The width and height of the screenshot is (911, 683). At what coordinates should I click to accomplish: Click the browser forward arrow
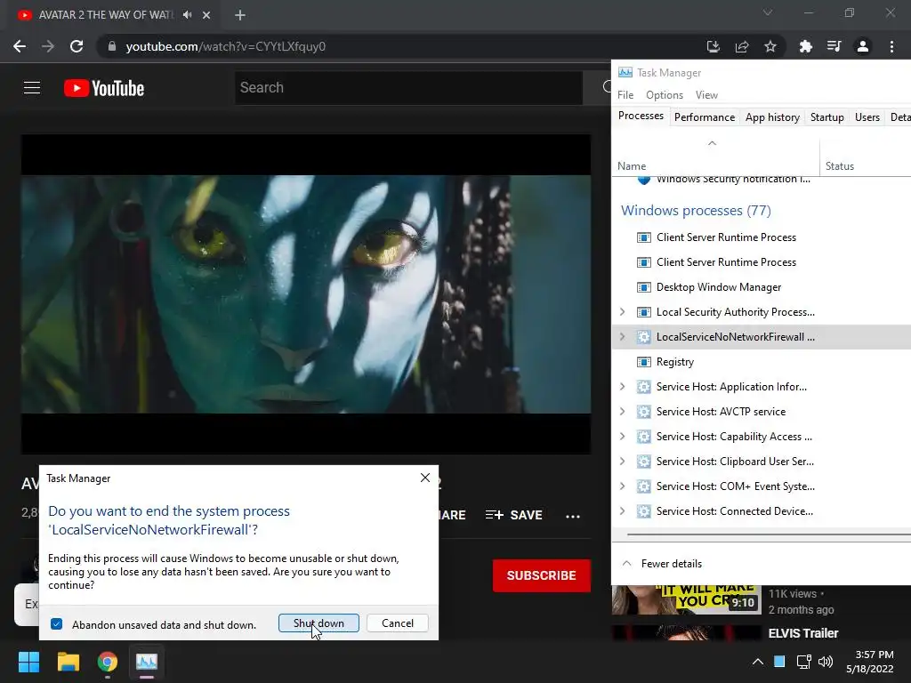[x=48, y=46]
